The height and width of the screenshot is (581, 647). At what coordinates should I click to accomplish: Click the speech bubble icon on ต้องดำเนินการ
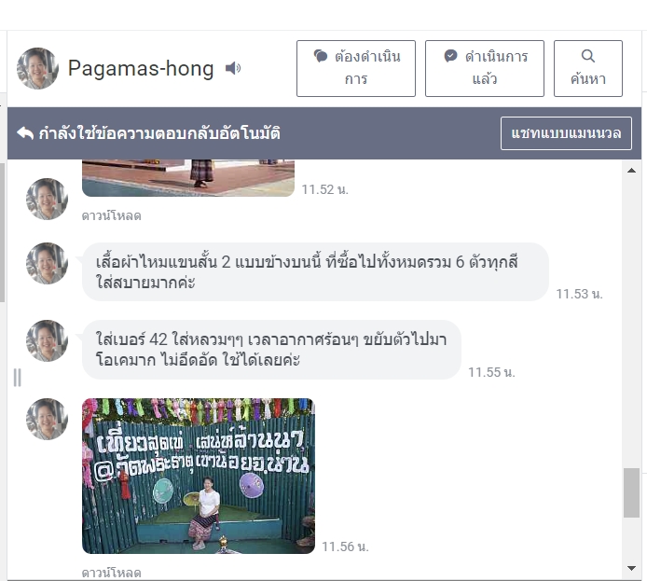pyautogui.click(x=321, y=56)
